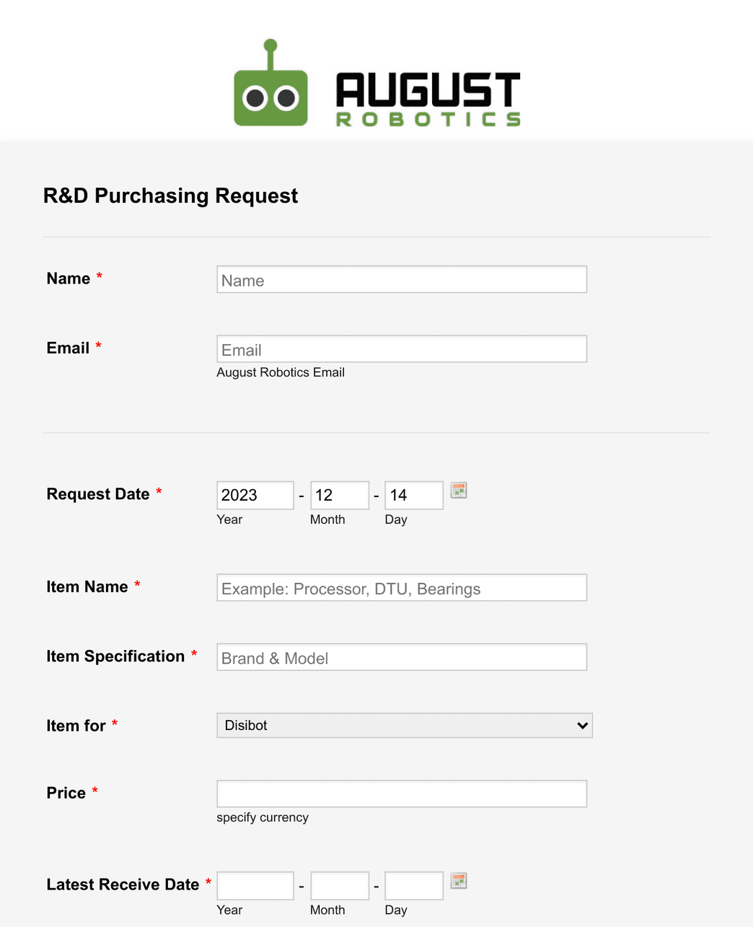The width and height of the screenshot is (753, 927).
Task: Click the Email input field
Action: (x=401, y=348)
